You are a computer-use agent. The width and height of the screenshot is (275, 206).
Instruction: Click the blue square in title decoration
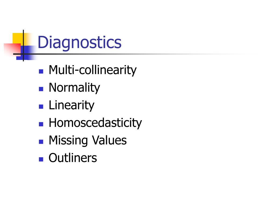point(26,53)
